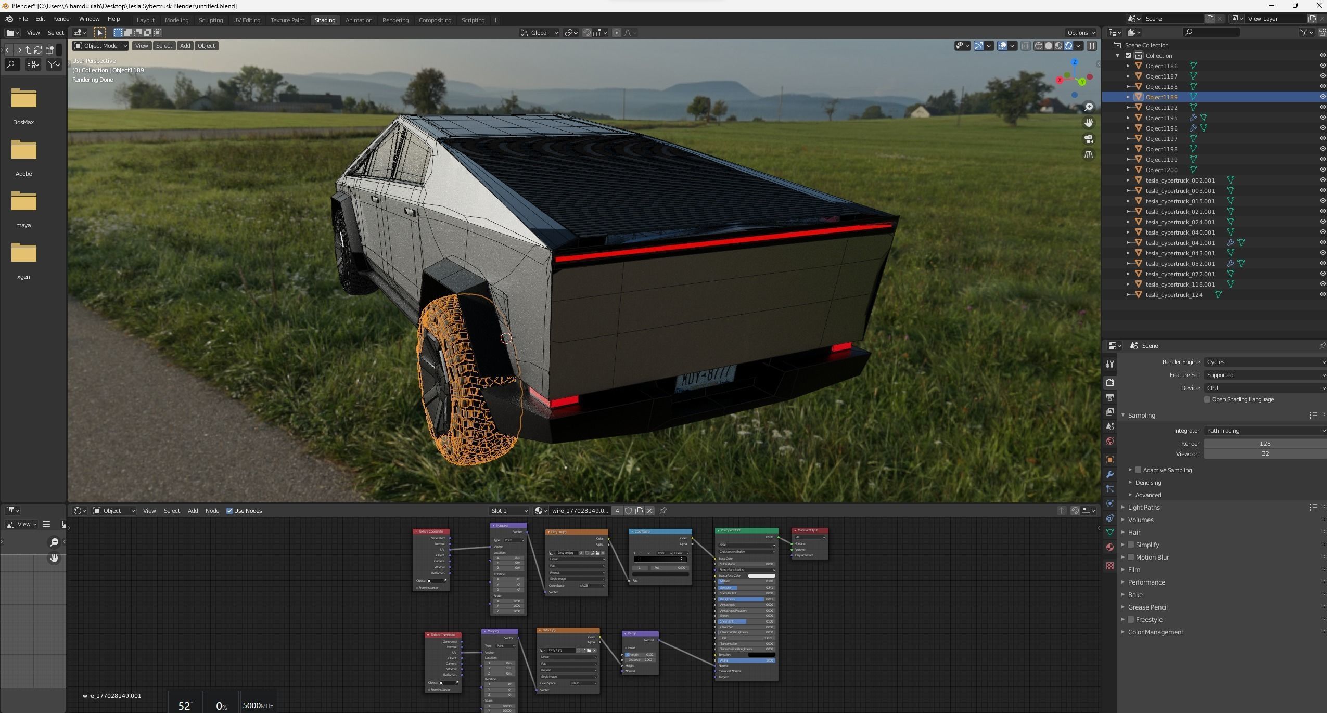The width and height of the screenshot is (1327, 713).
Task: Select rendered viewport shading mode
Action: 1068,46
